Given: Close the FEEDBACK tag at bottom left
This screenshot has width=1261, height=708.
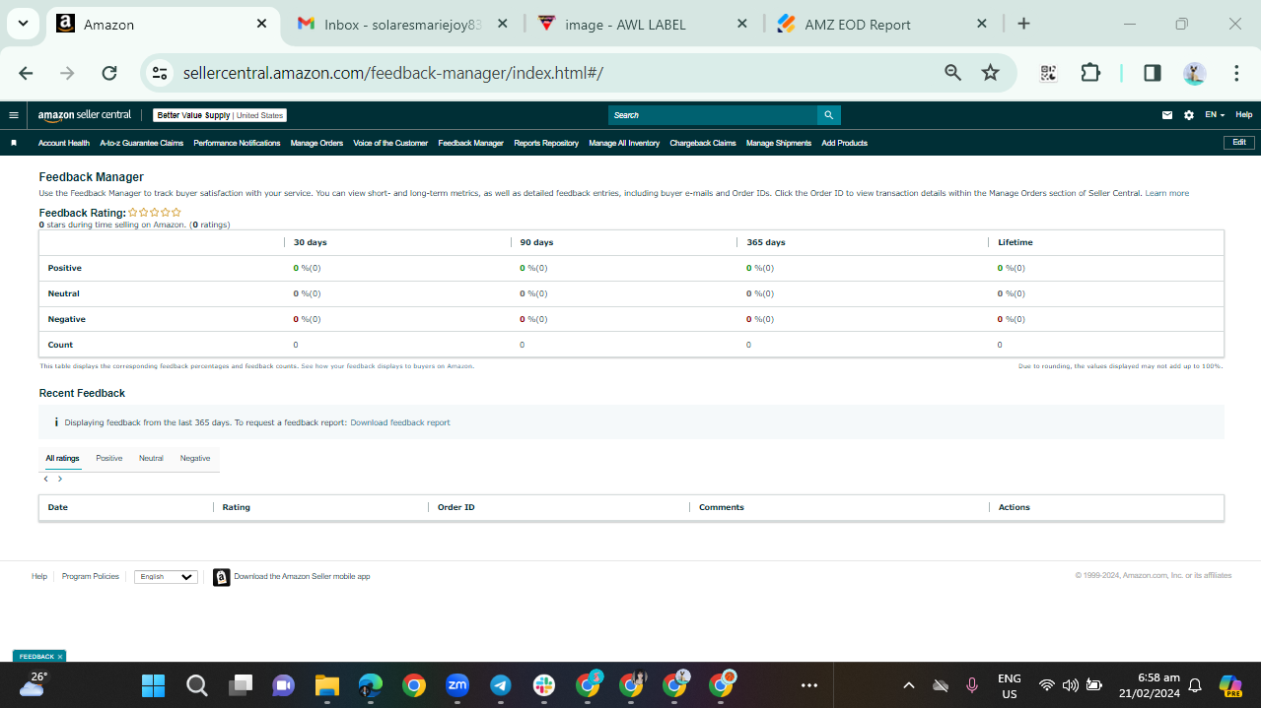Looking at the screenshot, I should (x=60, y=657).
